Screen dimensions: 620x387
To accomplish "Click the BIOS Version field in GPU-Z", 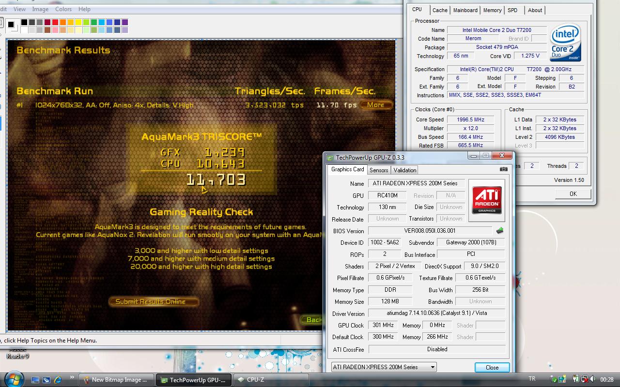I will click(x=430, y=231).
